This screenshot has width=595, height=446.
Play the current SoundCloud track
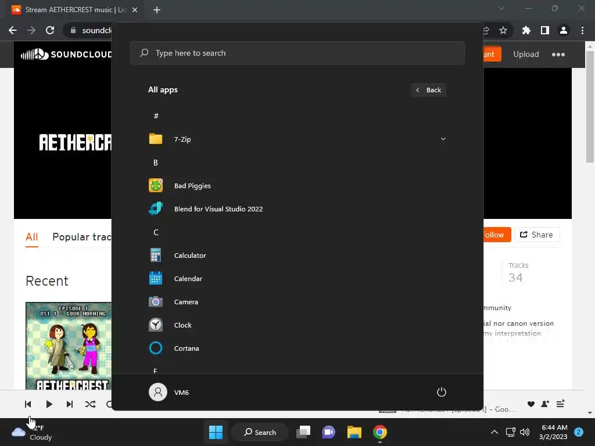pos(49,404)
